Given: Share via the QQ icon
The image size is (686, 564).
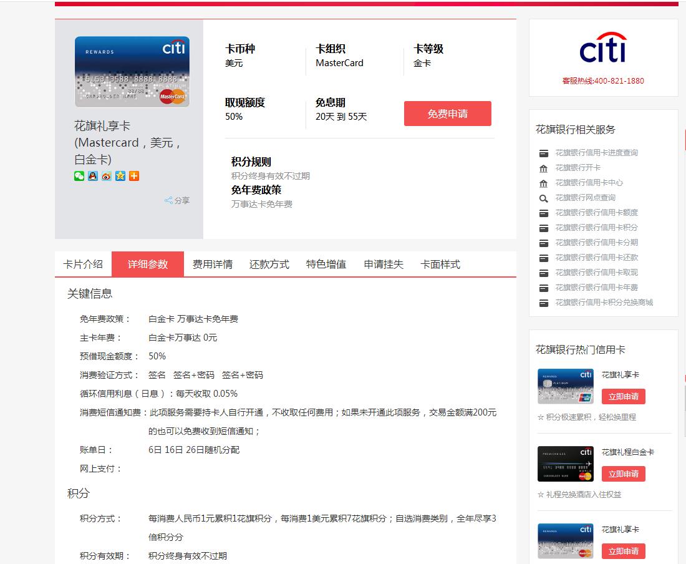Looking at the screenshot, I should [92, 176].
